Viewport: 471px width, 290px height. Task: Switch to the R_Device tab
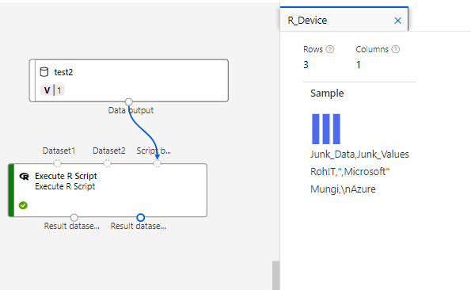pos(307,21)
